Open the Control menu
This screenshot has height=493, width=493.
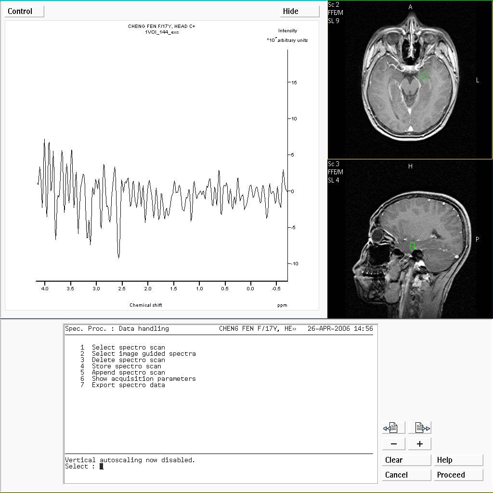[x=24, y=12]
